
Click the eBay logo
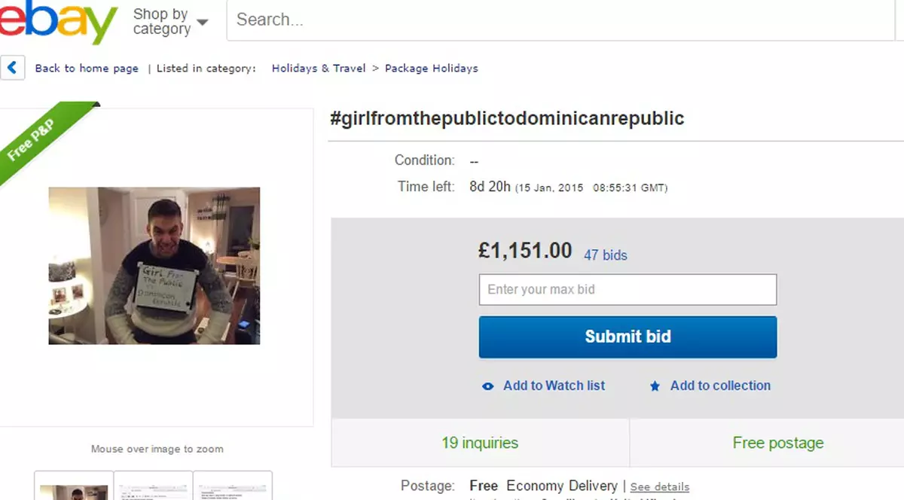coord(56,21)
